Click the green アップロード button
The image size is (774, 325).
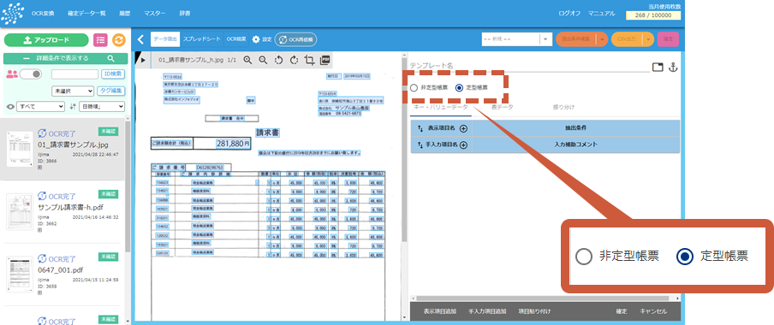(46, 40)
